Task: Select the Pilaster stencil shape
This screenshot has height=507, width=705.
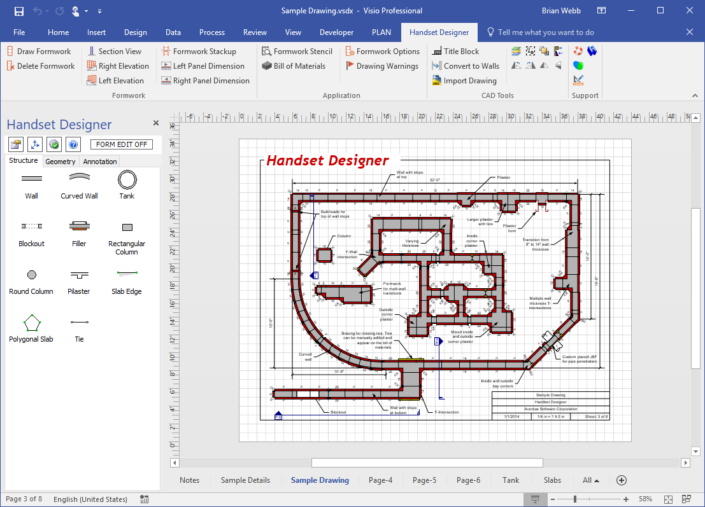Action: pos(79,283)
